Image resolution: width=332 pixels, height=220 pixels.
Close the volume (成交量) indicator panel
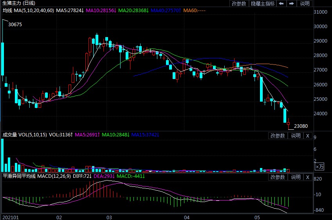pyautogui.click(x=307, y=136)
